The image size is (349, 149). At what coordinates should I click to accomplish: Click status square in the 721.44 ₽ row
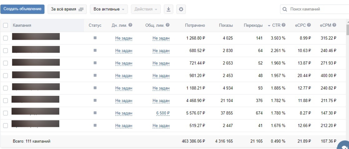coord(95,63)
